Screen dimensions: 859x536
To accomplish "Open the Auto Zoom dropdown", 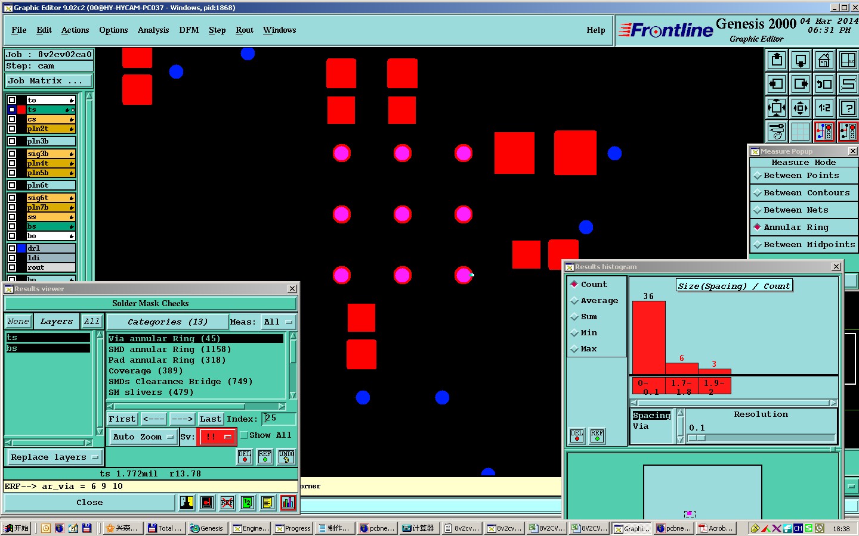I will click(x=143, y=437).
